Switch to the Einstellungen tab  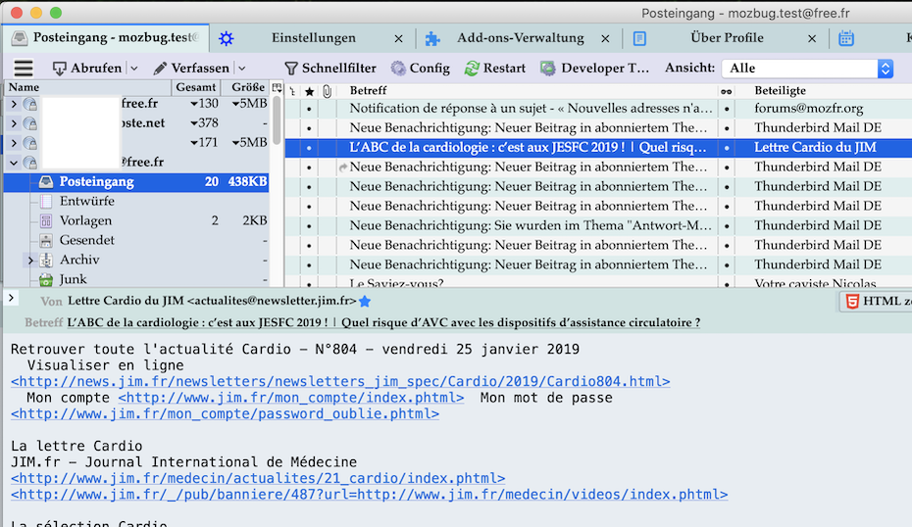pyautogui.click(x=313, y=38)
